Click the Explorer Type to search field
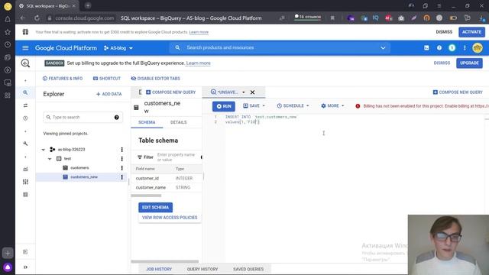The image size is (489, 275). pyautogui.click(x=79, y=117)
